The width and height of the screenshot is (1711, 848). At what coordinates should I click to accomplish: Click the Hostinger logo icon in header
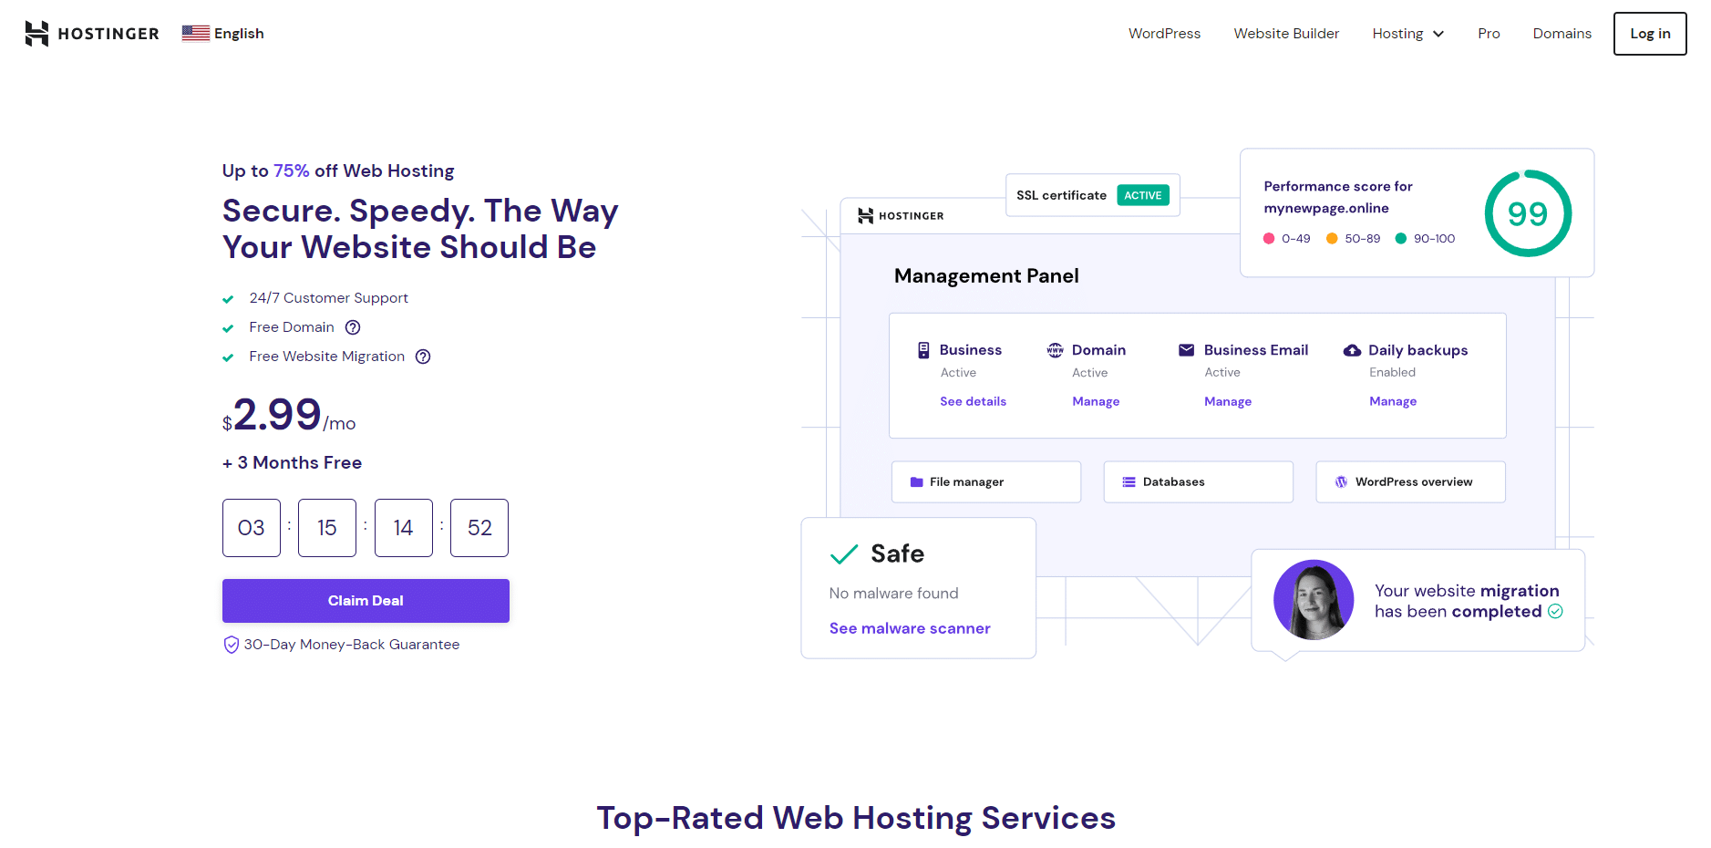[x=36, y=34]
